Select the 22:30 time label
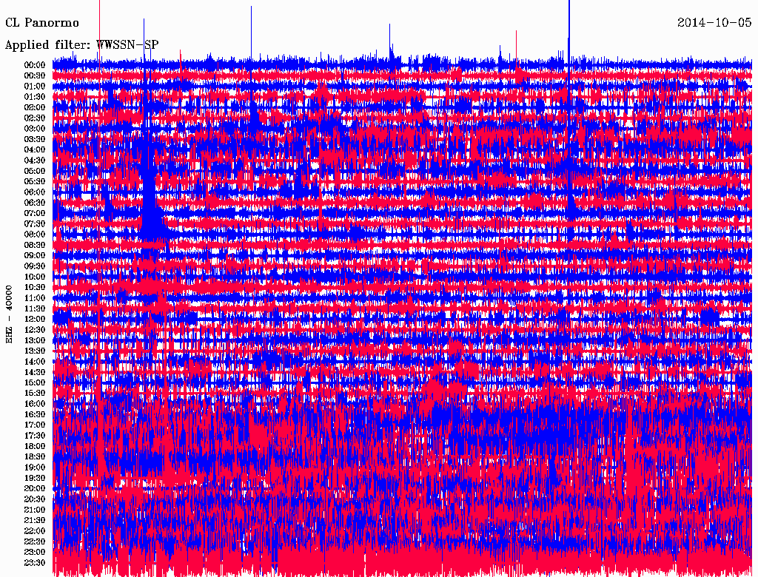This screenshot has width=758, height=577. (35, 541)
